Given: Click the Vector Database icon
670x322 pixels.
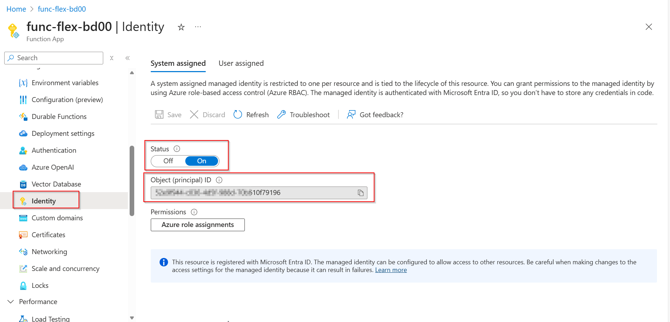Looking at the screenshot, I should point(23,184).
